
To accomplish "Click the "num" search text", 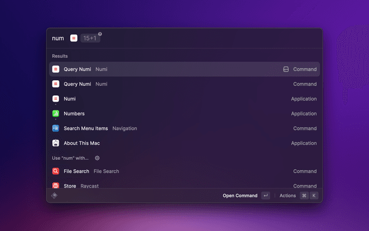I will [x=58, y=38].
